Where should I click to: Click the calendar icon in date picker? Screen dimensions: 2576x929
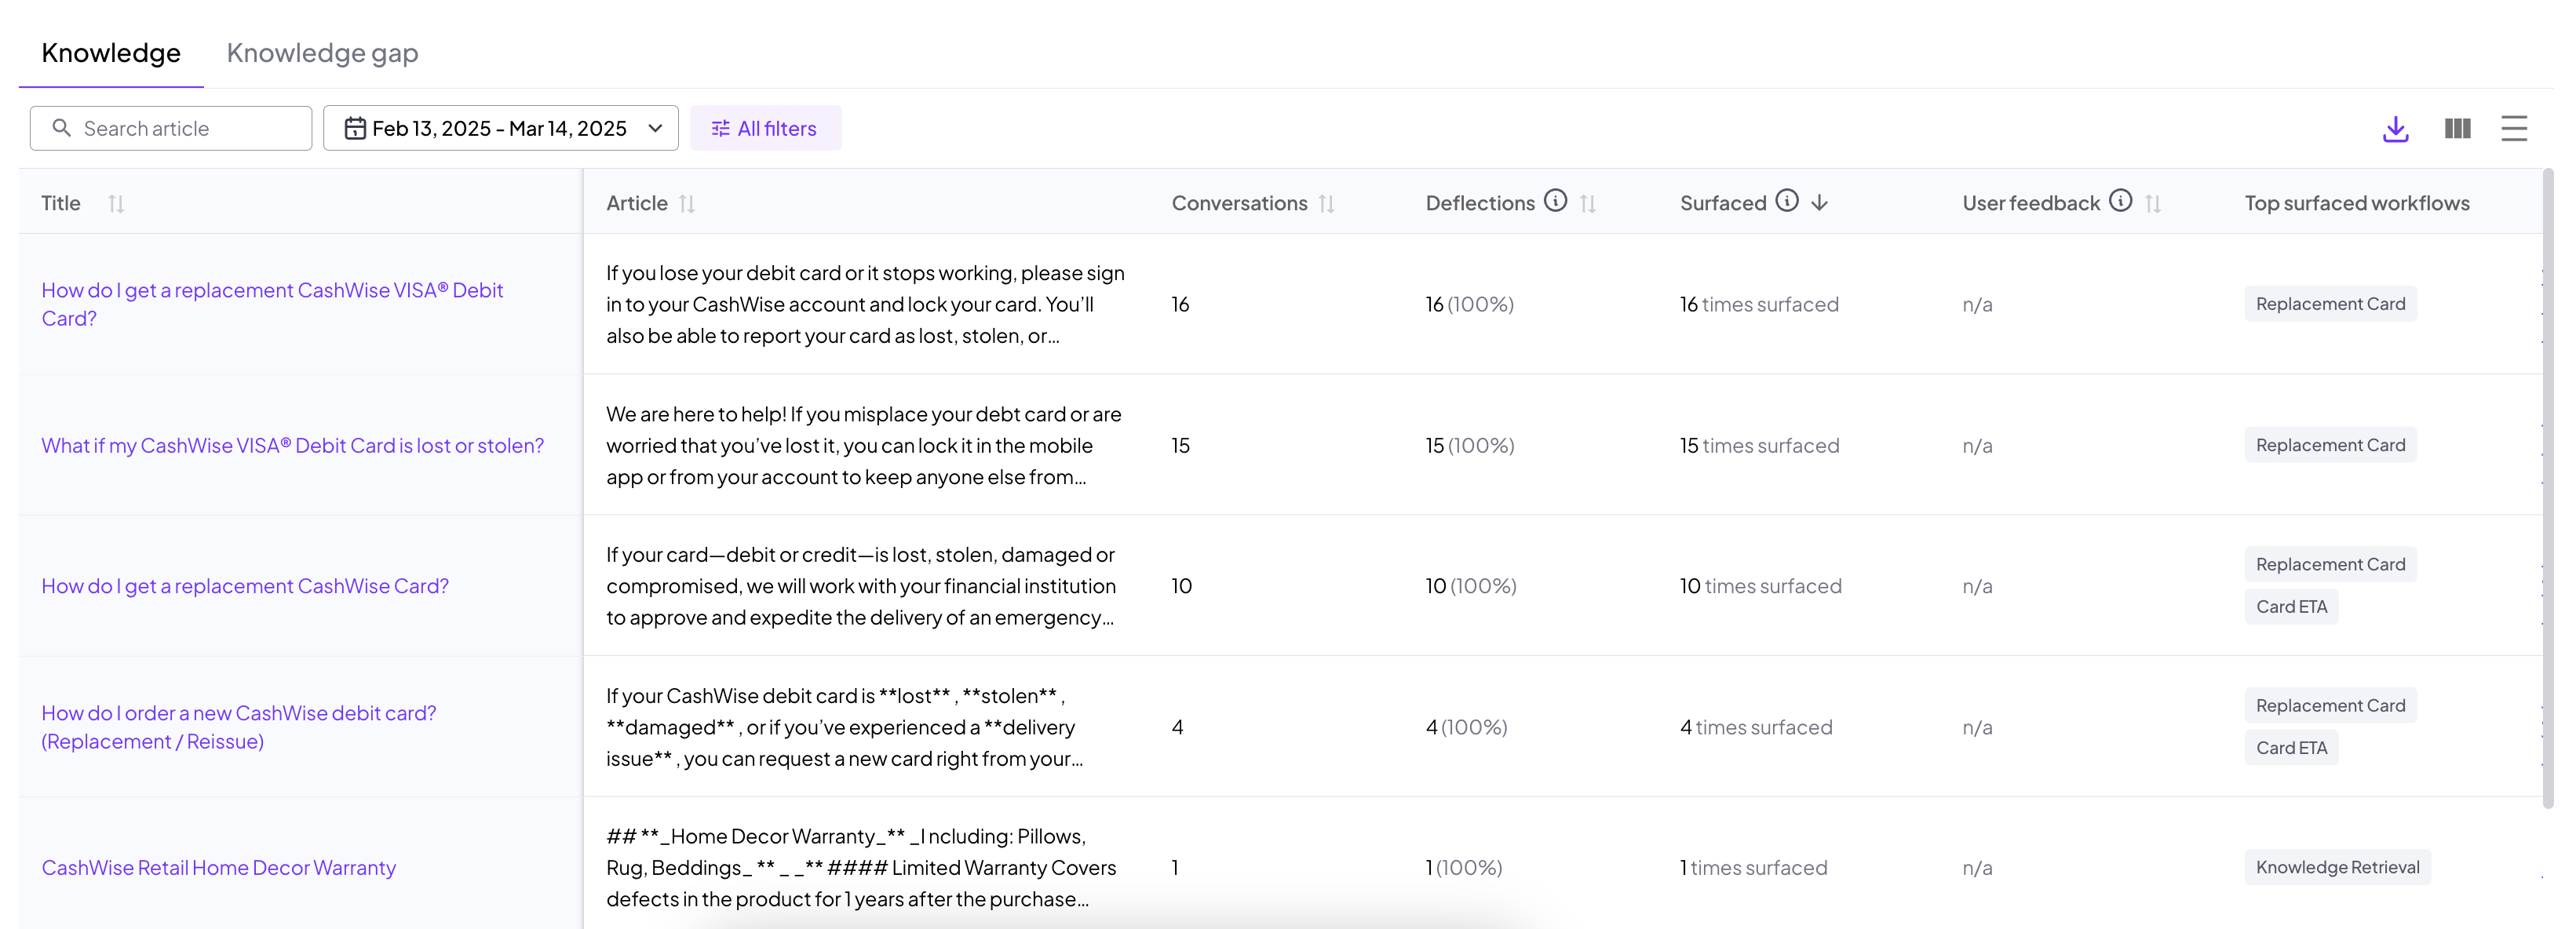click(x=355, y=128)
